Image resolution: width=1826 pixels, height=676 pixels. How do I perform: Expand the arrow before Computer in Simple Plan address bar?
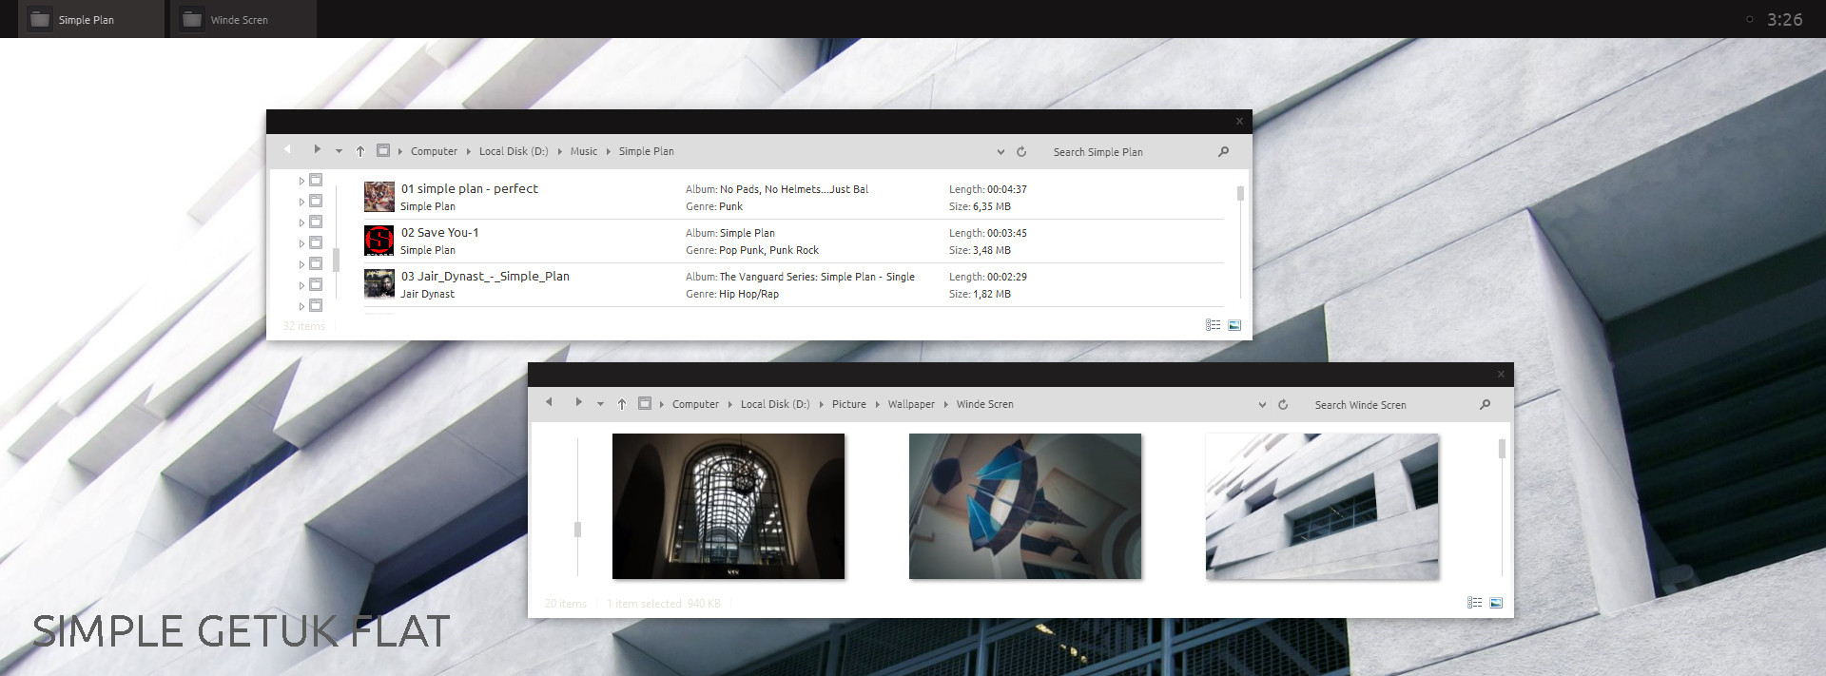coord(400,151)
